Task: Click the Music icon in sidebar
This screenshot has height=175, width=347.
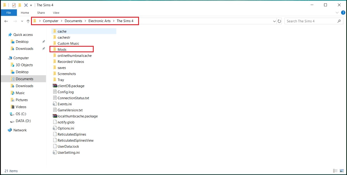Action: point(12,93)
